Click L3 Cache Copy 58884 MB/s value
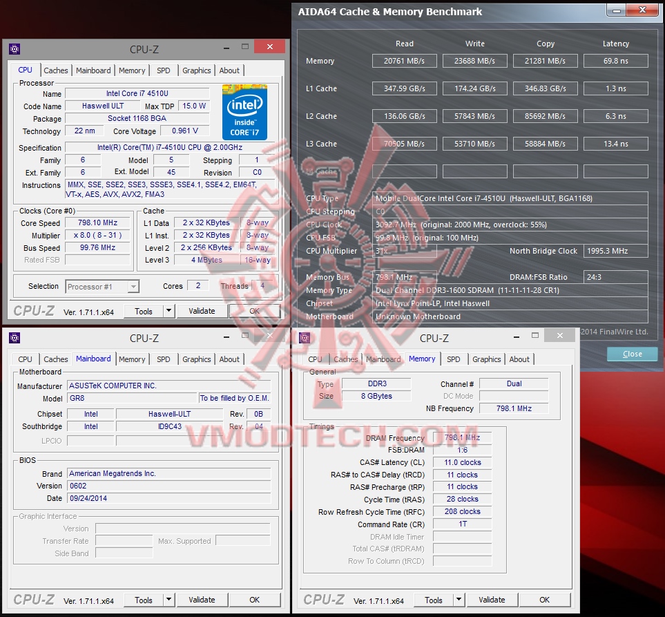The image size is (665, 617). click(x=545, y=144)
